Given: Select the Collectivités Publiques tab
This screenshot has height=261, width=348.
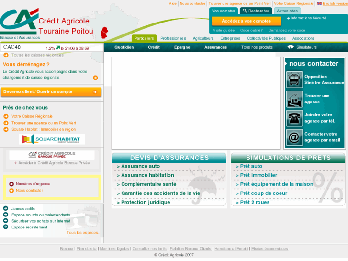Looking at the screenshot, I should click(x=266, y=38).
